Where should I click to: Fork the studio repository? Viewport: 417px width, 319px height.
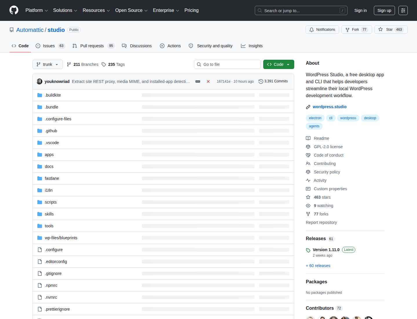click(x=356, y=30)
